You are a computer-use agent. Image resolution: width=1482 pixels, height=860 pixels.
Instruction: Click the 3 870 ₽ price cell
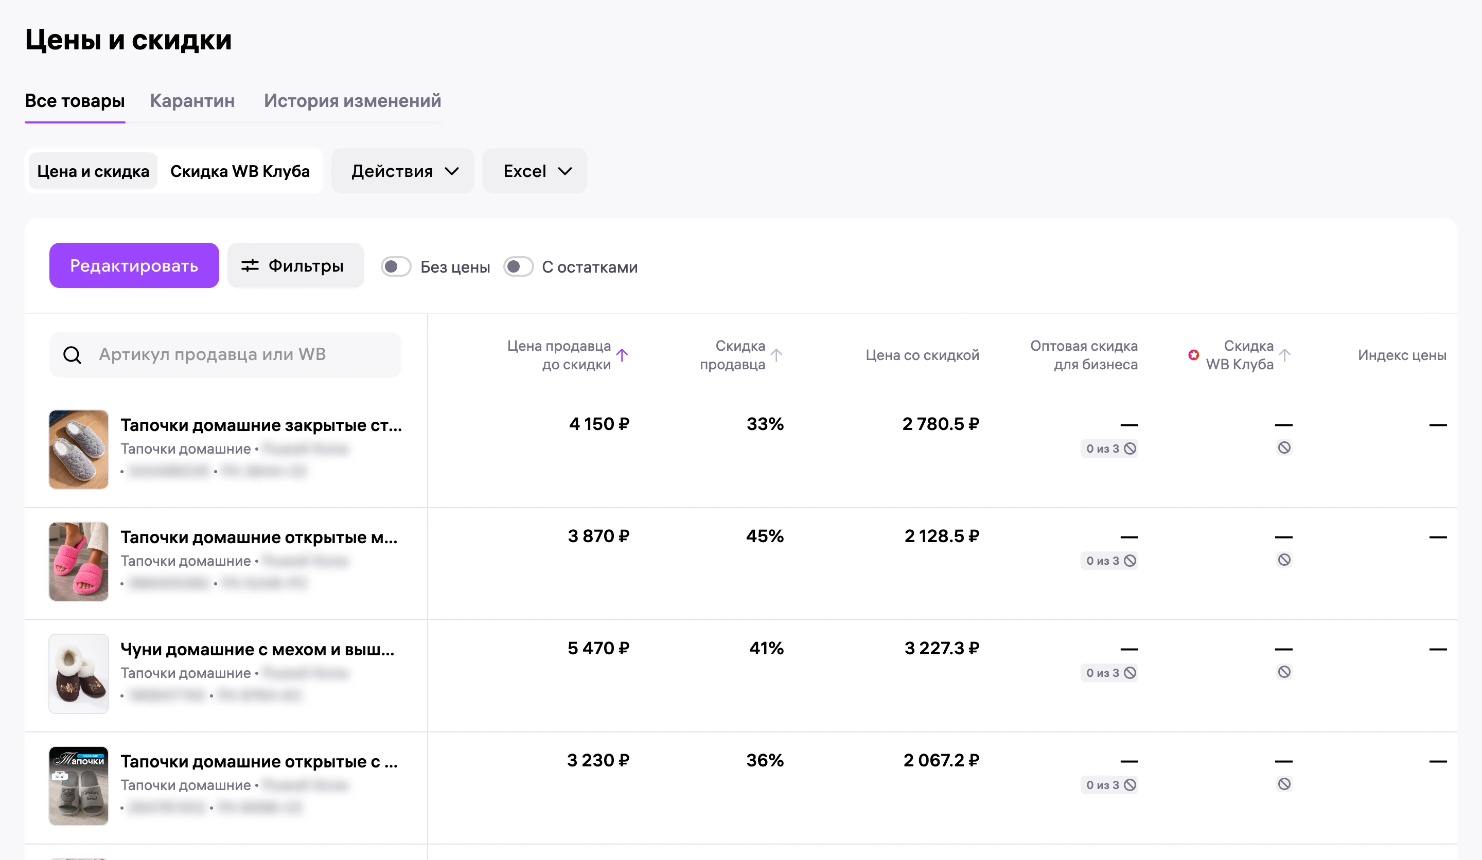pos(598,536)
